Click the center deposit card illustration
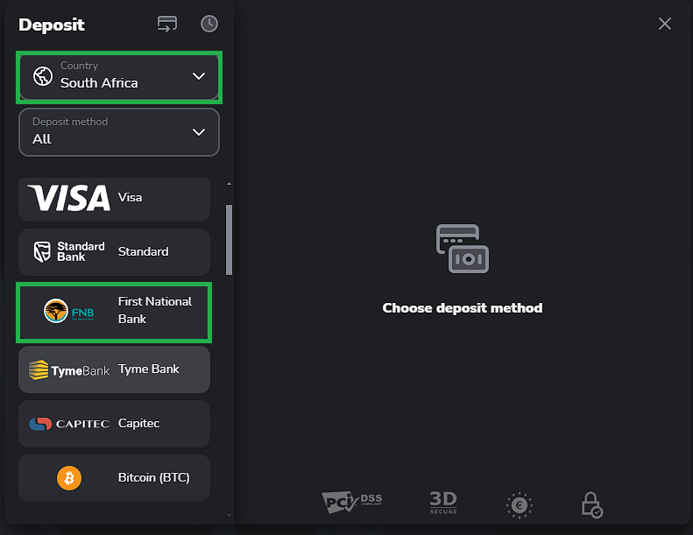 tap(463, 249)
